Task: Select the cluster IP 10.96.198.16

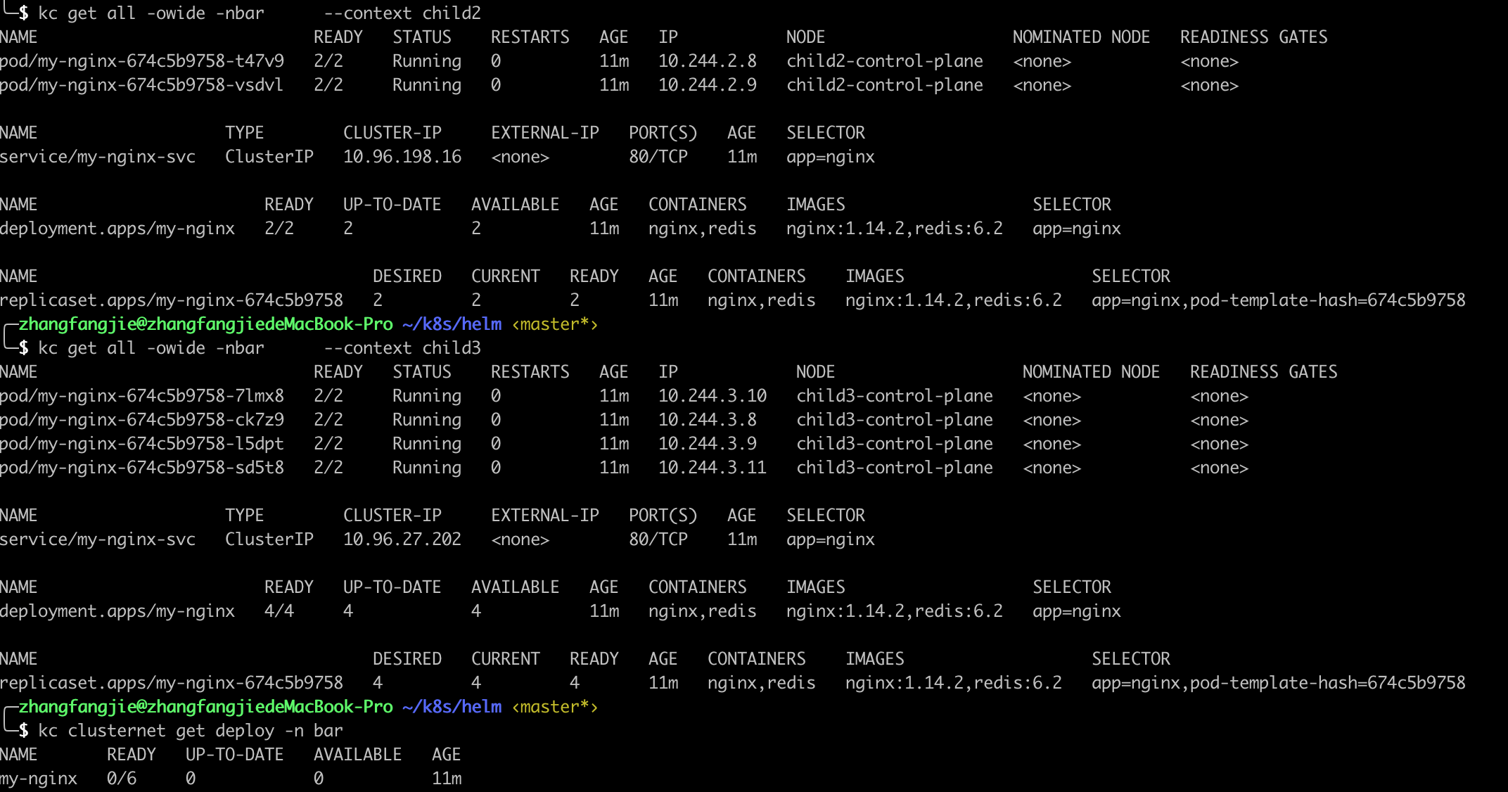Action: click(x=403, y=156)
